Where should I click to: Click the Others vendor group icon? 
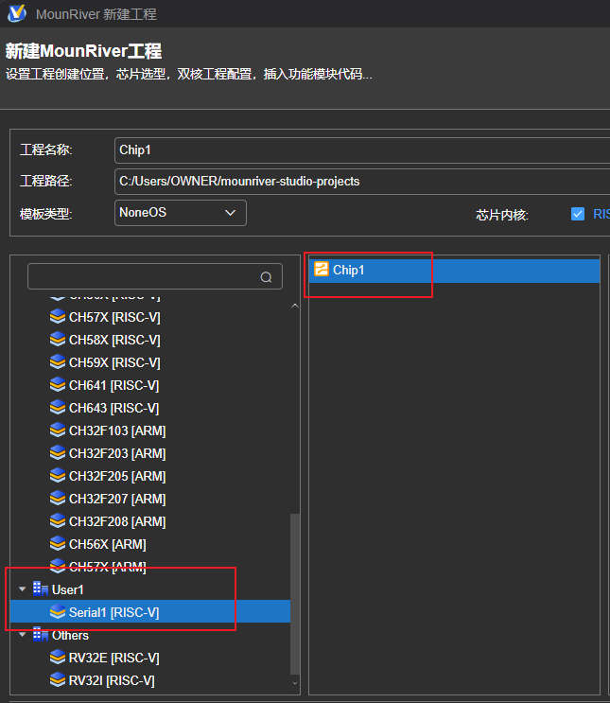(41, 635)
